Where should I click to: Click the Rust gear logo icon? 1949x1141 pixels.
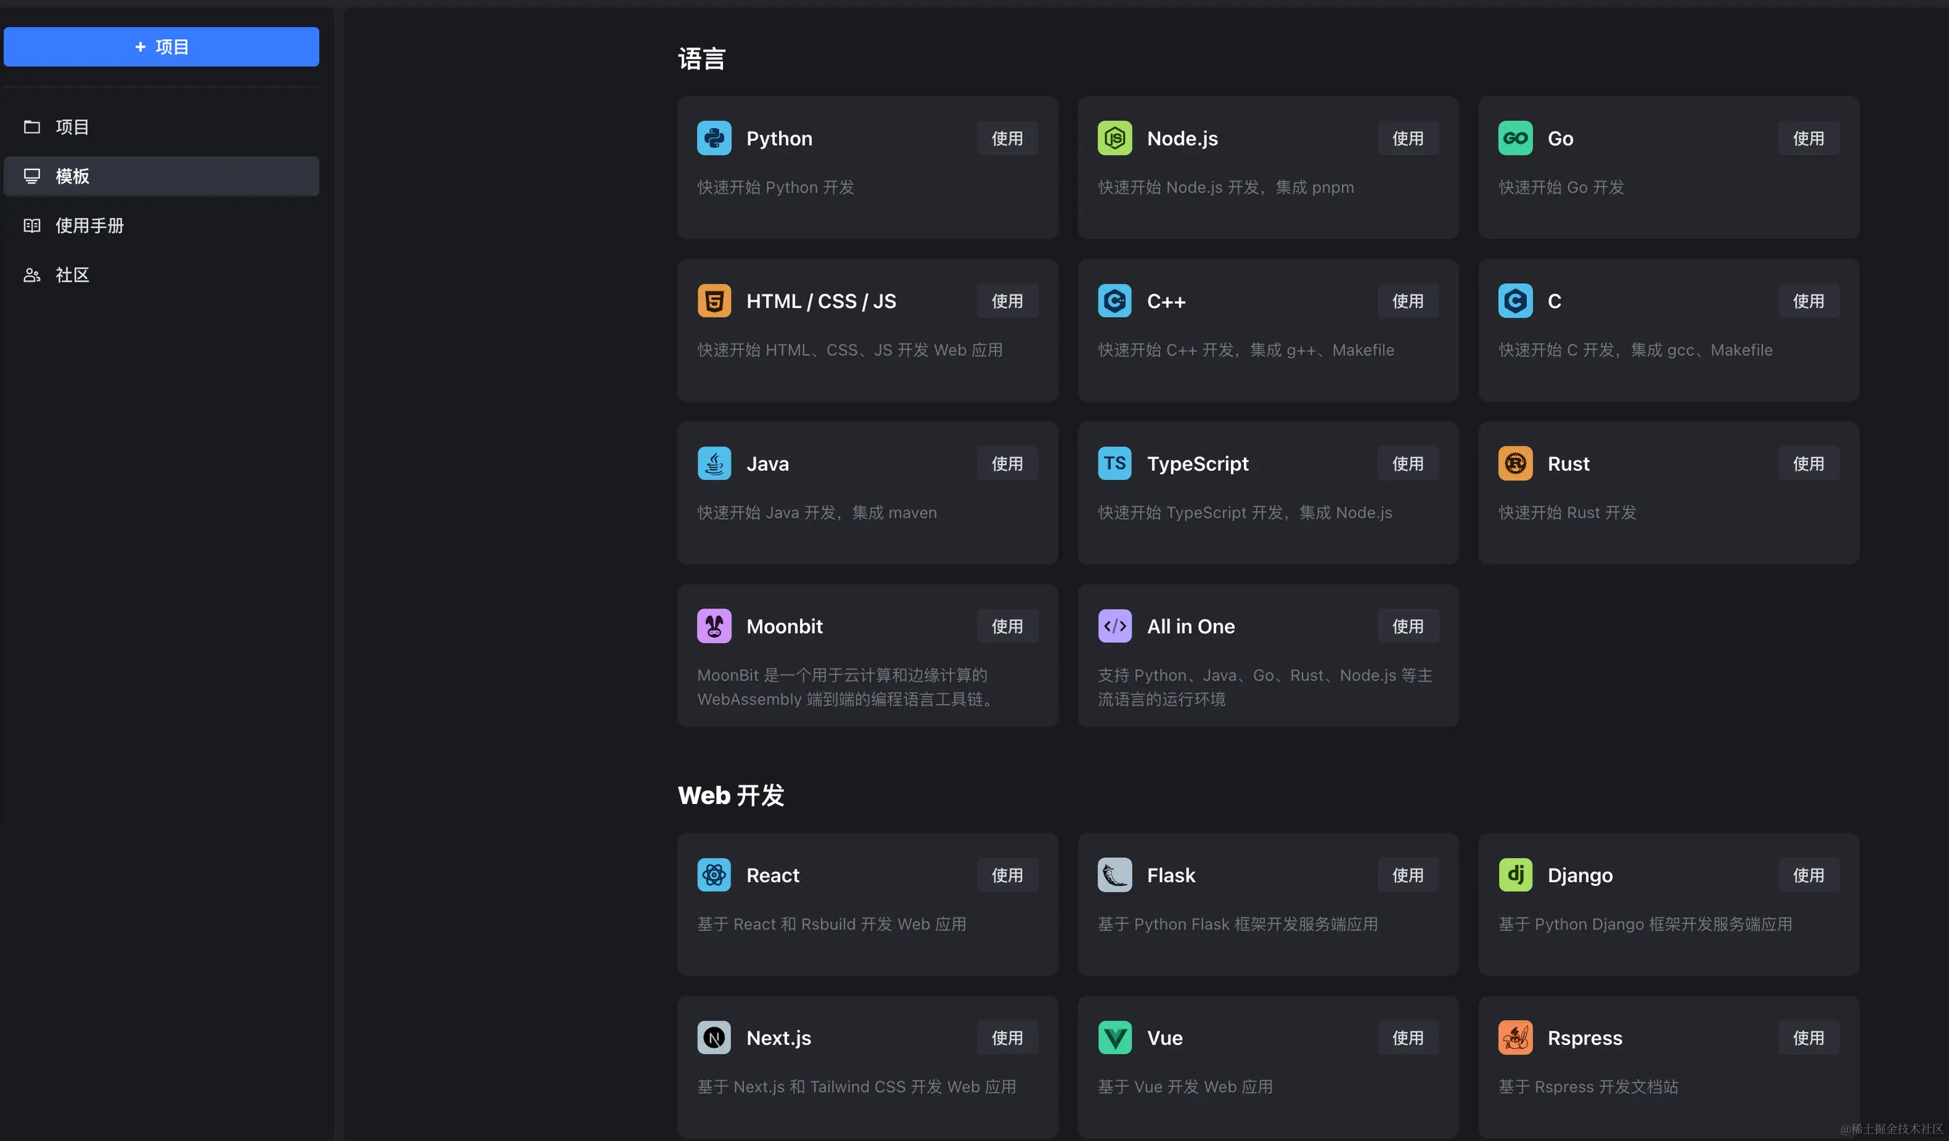1515,464
